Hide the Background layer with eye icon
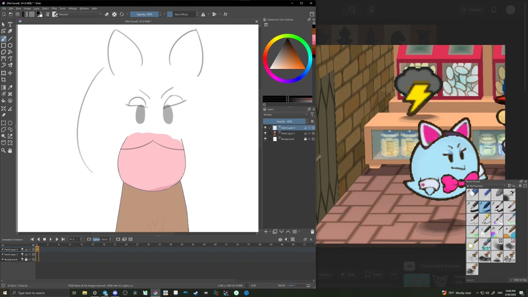528x297 pixels. coord(265,139)
